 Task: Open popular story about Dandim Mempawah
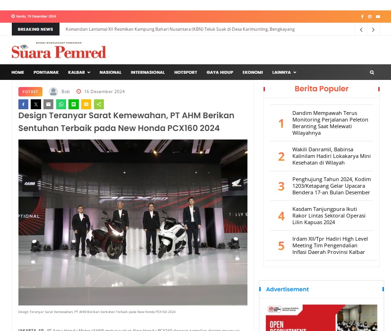[x=330, y=123]
